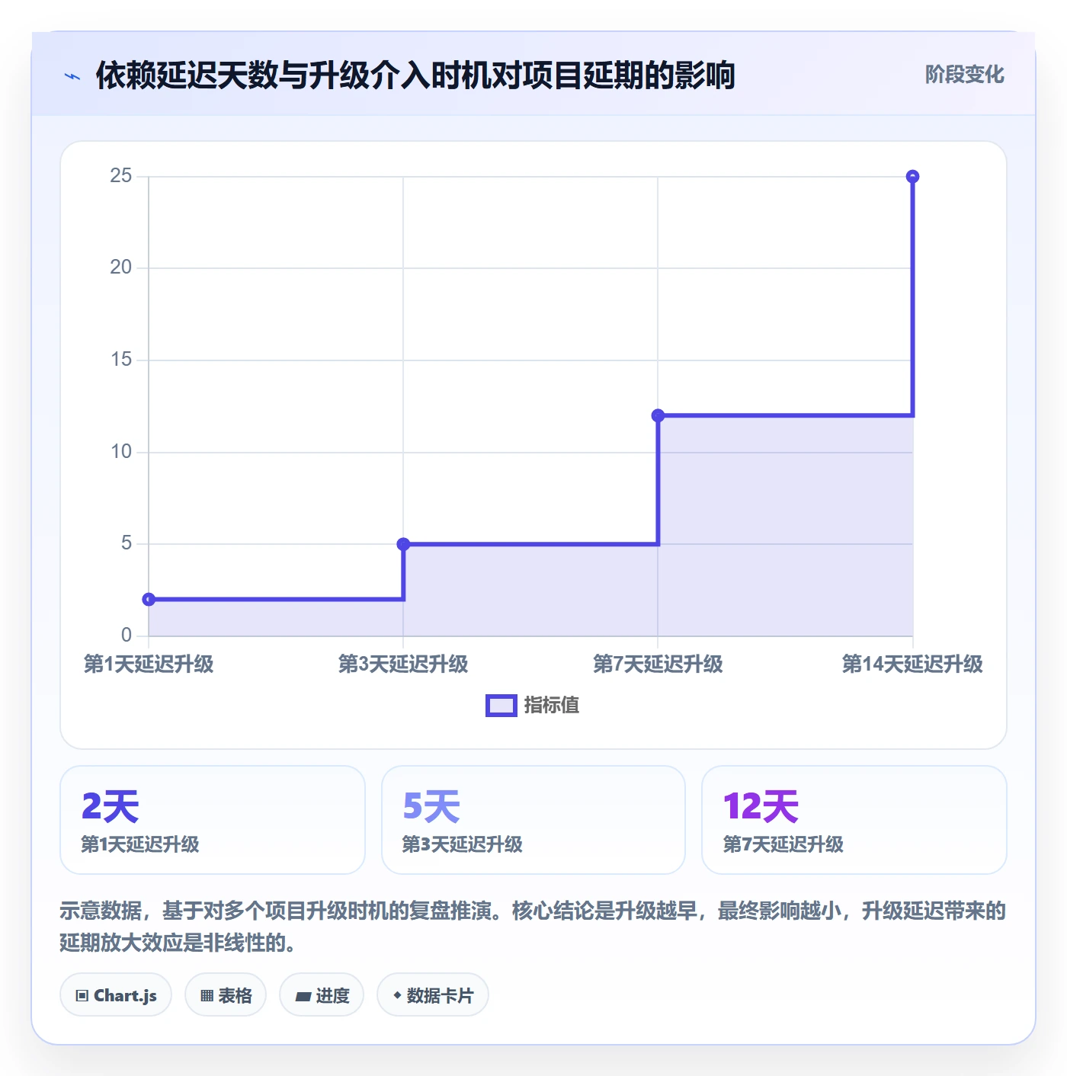Click the 第7天延迟升级 caption under 12天

pyautogui.click(x=783, y=844)
